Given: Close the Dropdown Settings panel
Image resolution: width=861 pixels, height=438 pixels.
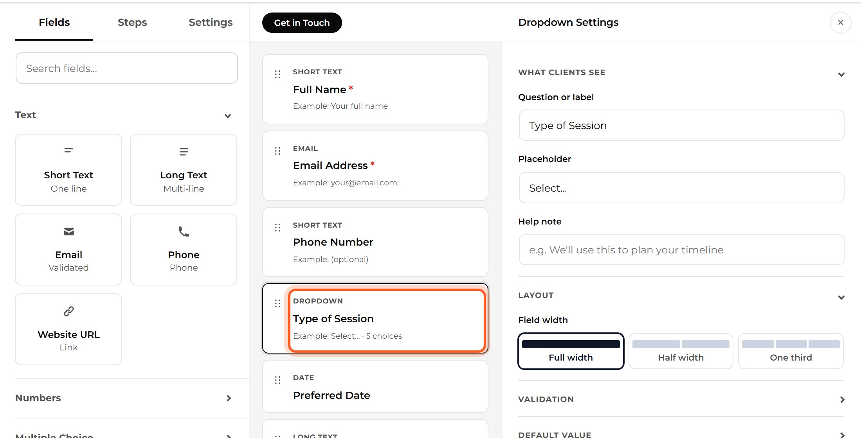Looking at the screenshot, I should [840, 23].
